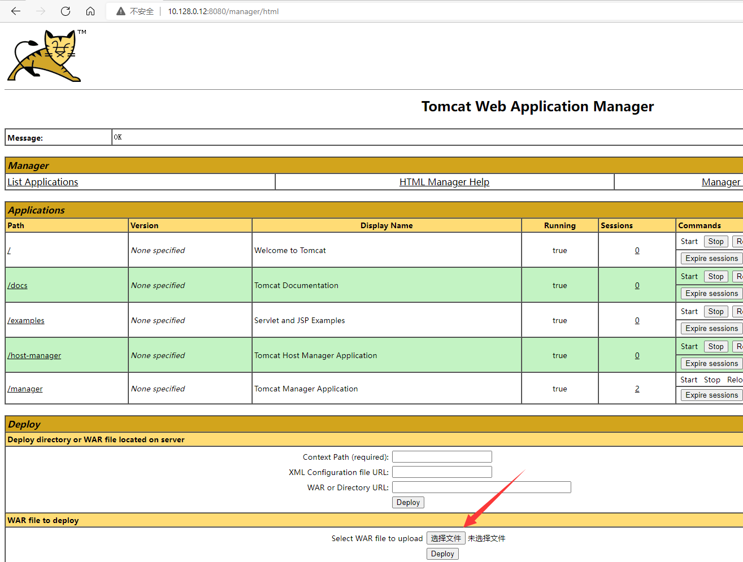Click the address bar URL

pyautogui.click(x=223, y=11)
